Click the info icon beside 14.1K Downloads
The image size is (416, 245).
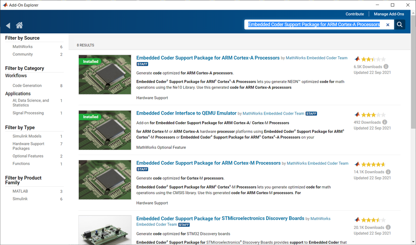(x=388, y=172)
